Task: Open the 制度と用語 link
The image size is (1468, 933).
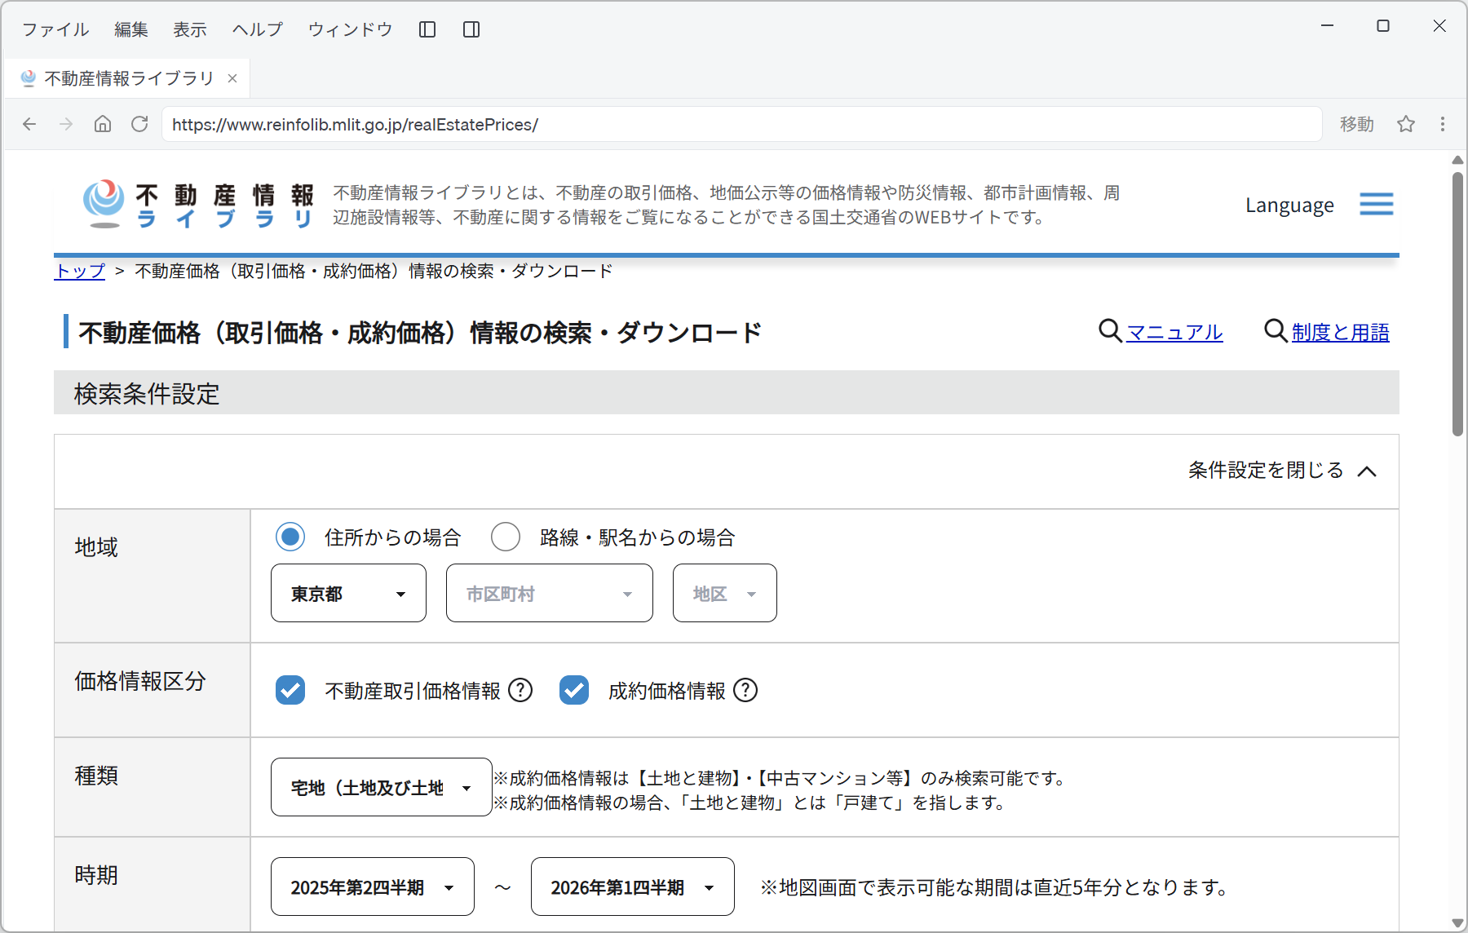Action: pyautogui.click(x=1341, y=332)
